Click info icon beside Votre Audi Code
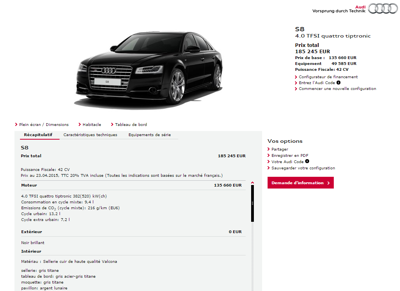400x291 pixels. click(x=307, y=161)
